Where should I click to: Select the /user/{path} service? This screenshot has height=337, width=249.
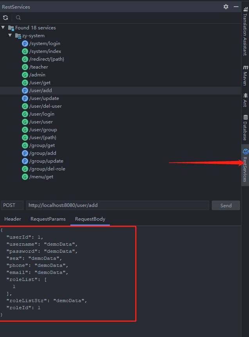[x=43, y=138]
